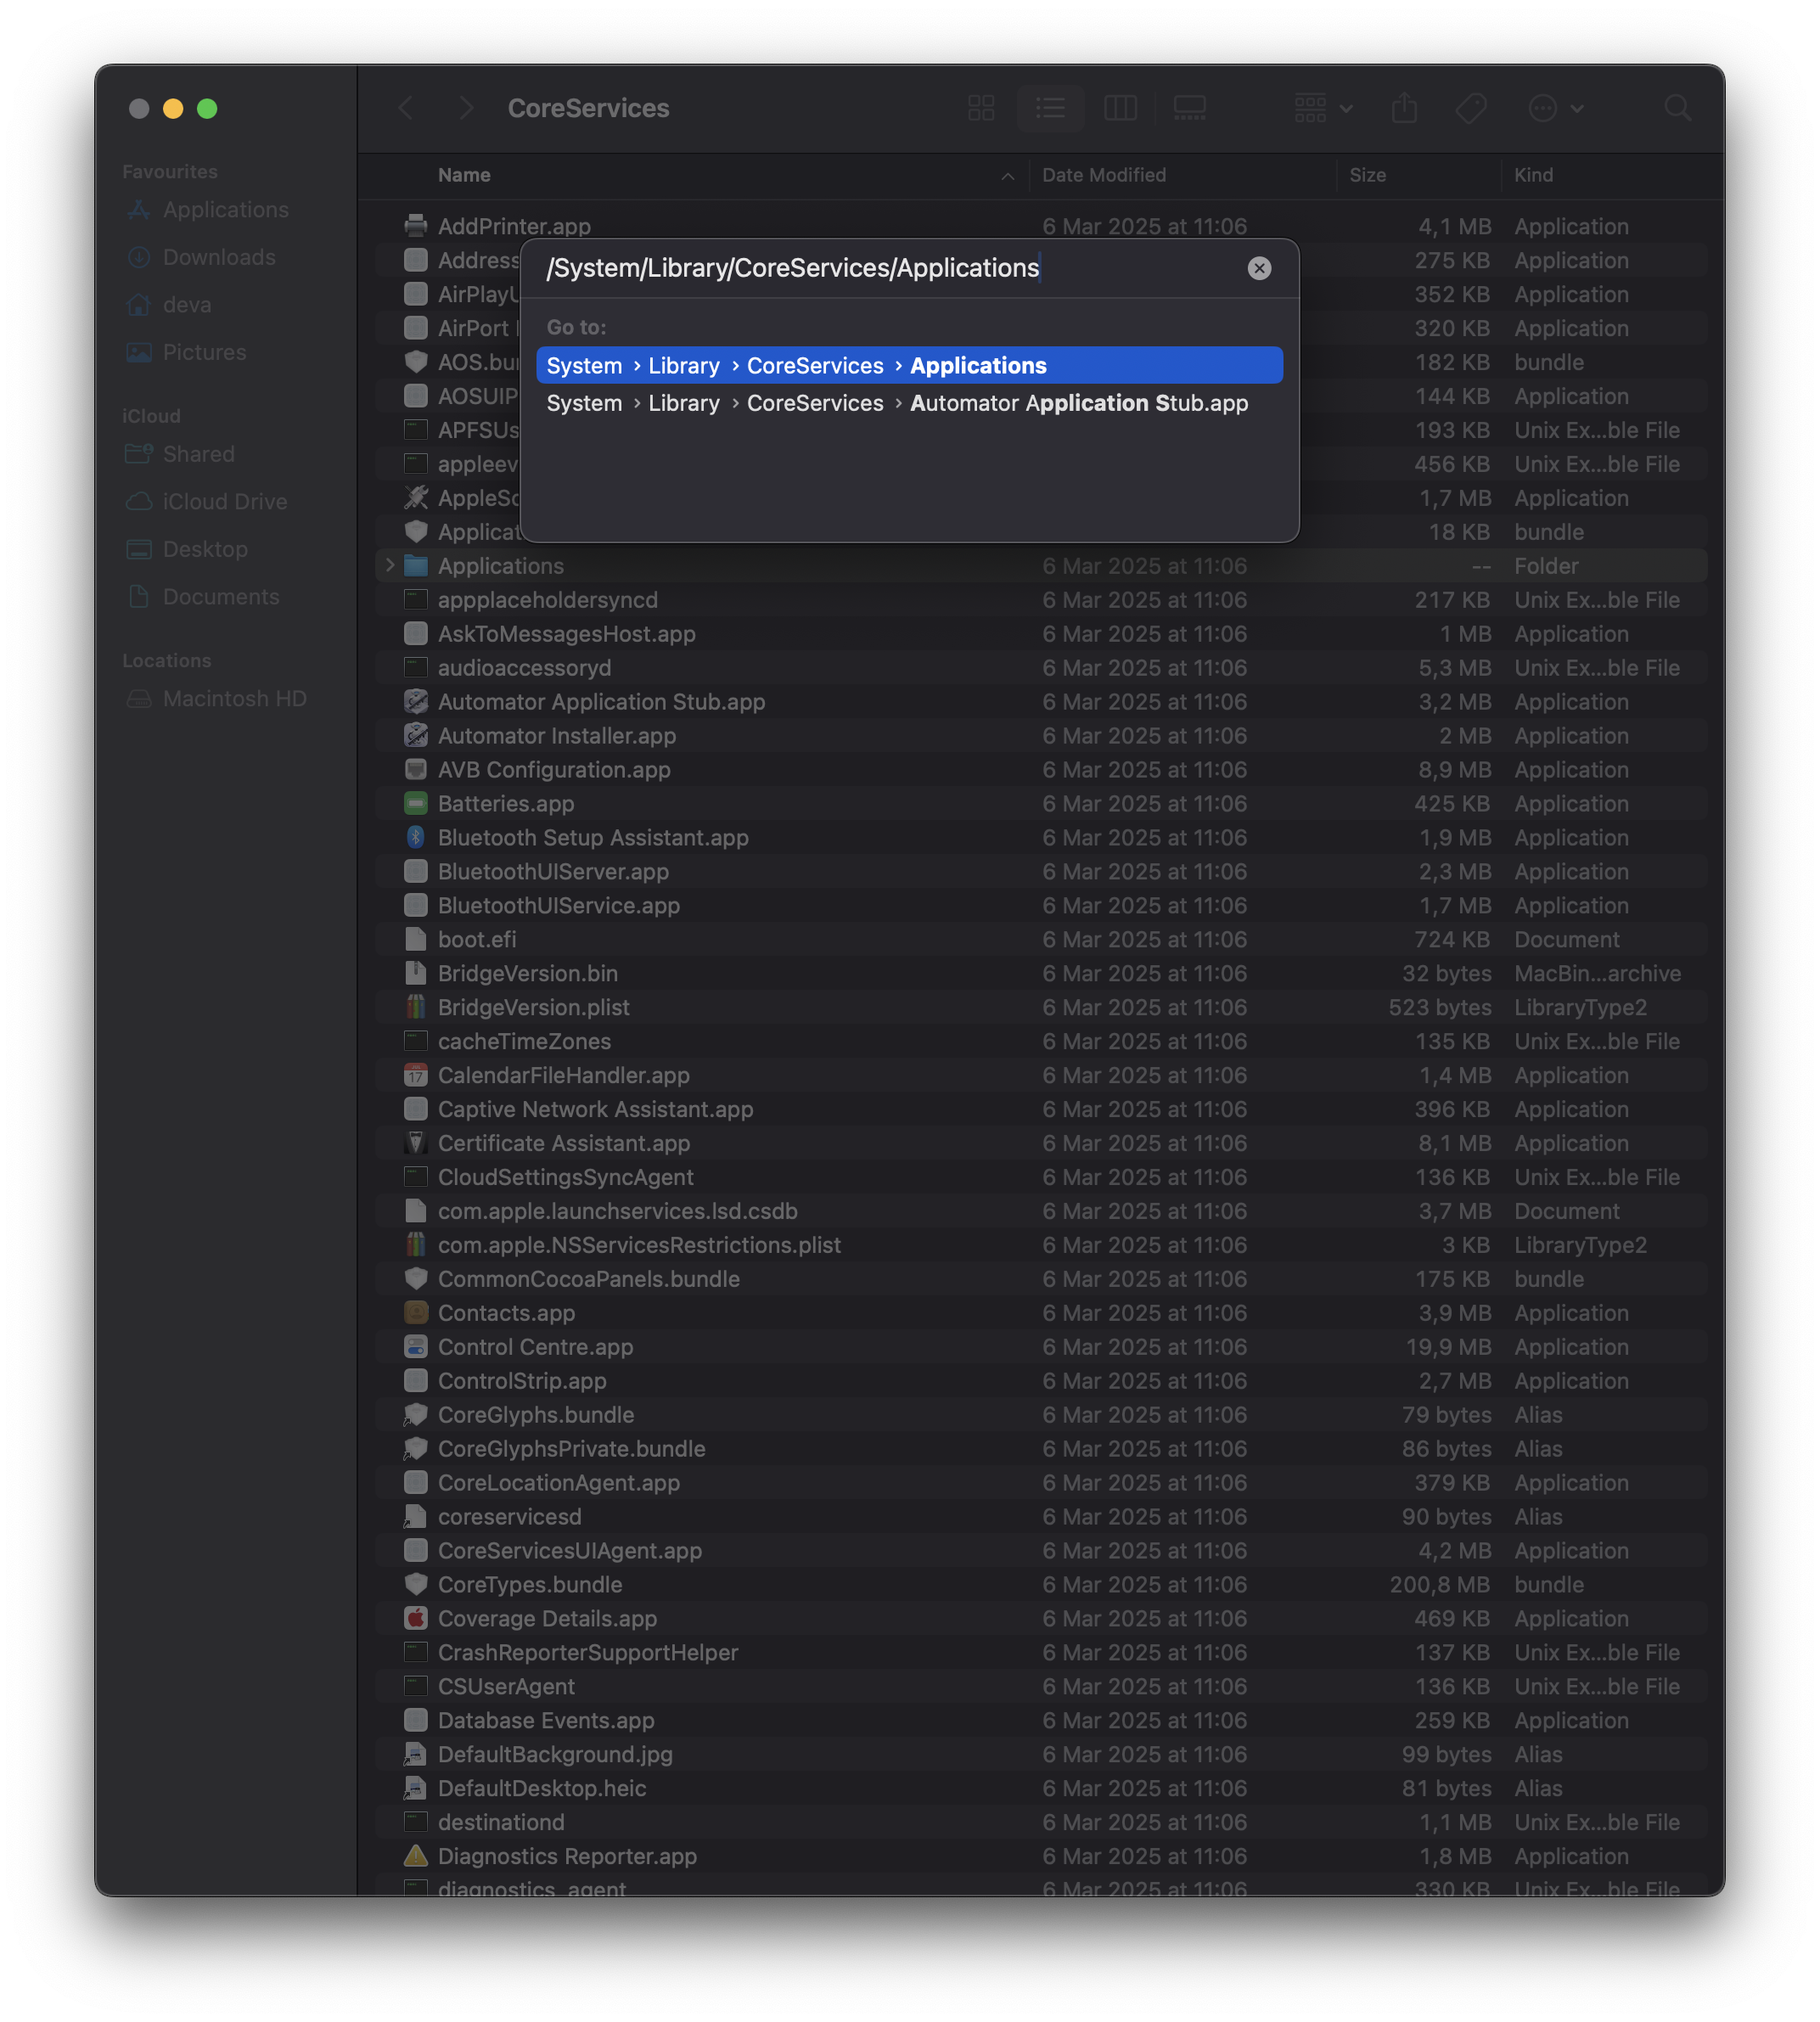
Task: Select DefaultDesktop.heic in the list
Action: 1040,1788
